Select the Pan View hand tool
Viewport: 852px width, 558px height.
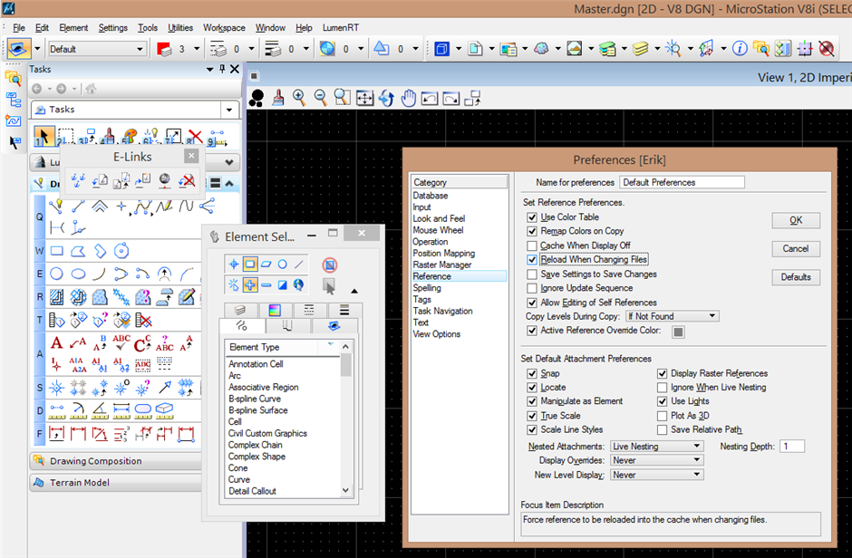click(408, 98)
